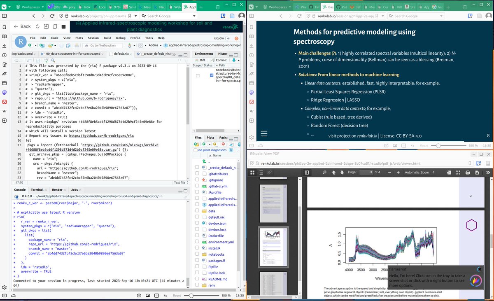The width and height of the screenshot is (494, 301).
Task: Check the box next to Dockerfile
Action: click(197, 236)
